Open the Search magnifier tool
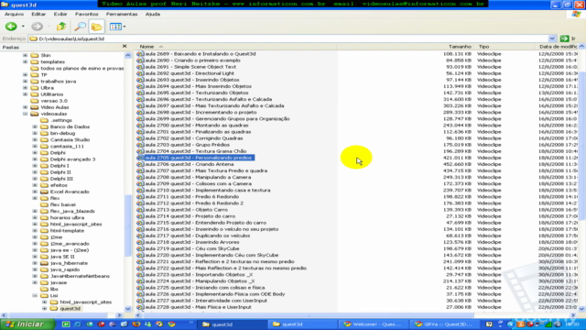Image resolution: width=586 pixels, height=330 pixels. click(80, 27)
